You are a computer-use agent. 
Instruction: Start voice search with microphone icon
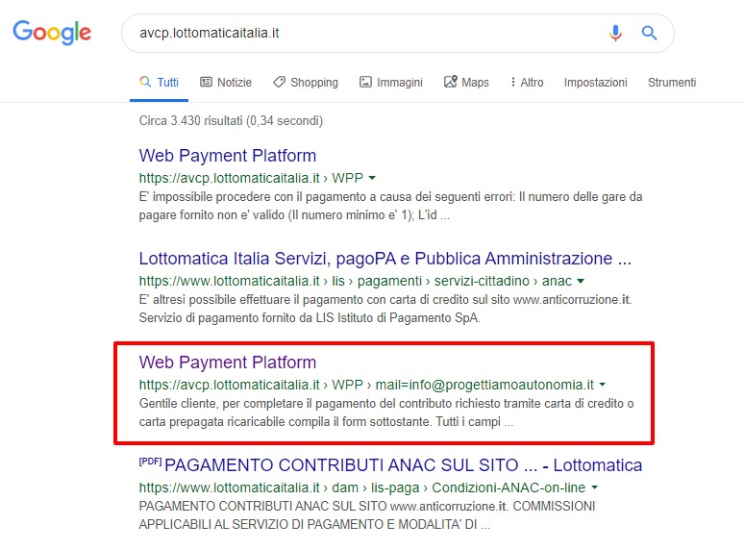615,33
